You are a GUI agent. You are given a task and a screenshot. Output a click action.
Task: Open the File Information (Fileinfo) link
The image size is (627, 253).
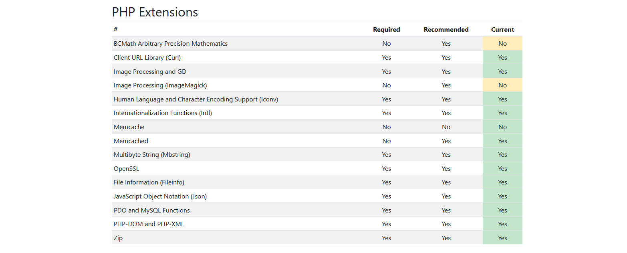click(x=149, y=182)
